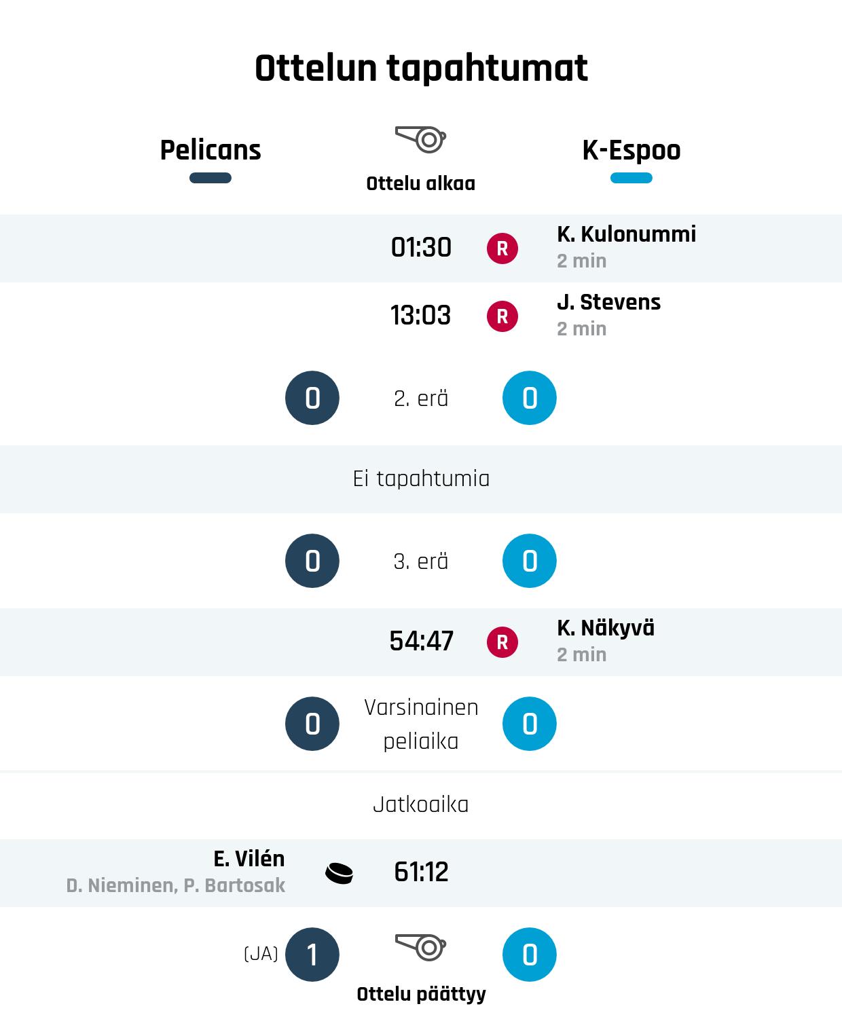The height and width of the screenshot is (1017, 842).
Task: Click the puck goal icon at 61:12
Action: 340,873
